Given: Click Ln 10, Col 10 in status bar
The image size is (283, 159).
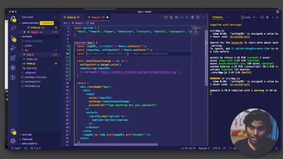Looking at the screenshot, I should [188, 148].
